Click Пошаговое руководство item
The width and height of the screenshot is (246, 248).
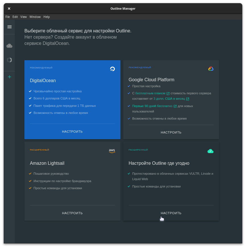click(51, 174)
